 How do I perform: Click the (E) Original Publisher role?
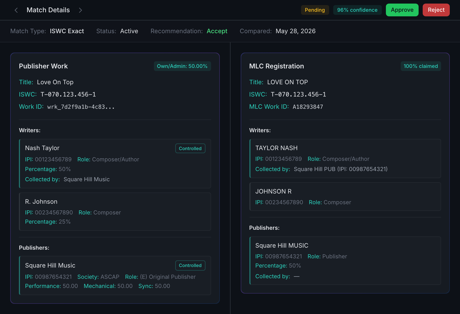[x=168, y=277]
